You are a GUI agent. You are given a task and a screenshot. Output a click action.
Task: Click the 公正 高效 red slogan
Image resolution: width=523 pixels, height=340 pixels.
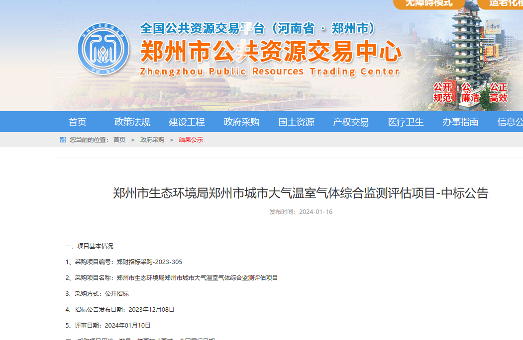498,92
